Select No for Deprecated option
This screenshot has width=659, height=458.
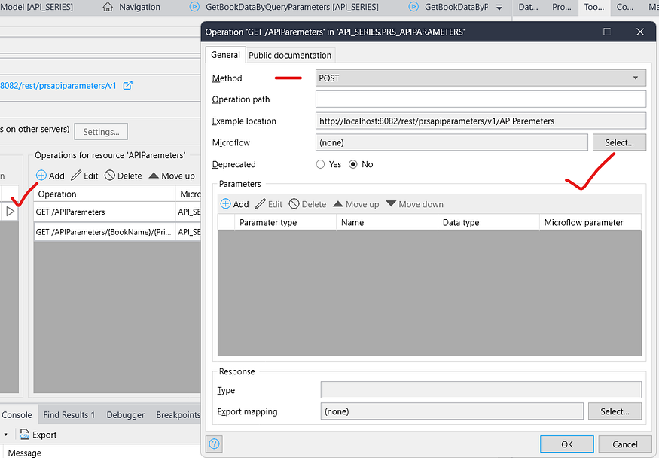[x=352, y=164]
